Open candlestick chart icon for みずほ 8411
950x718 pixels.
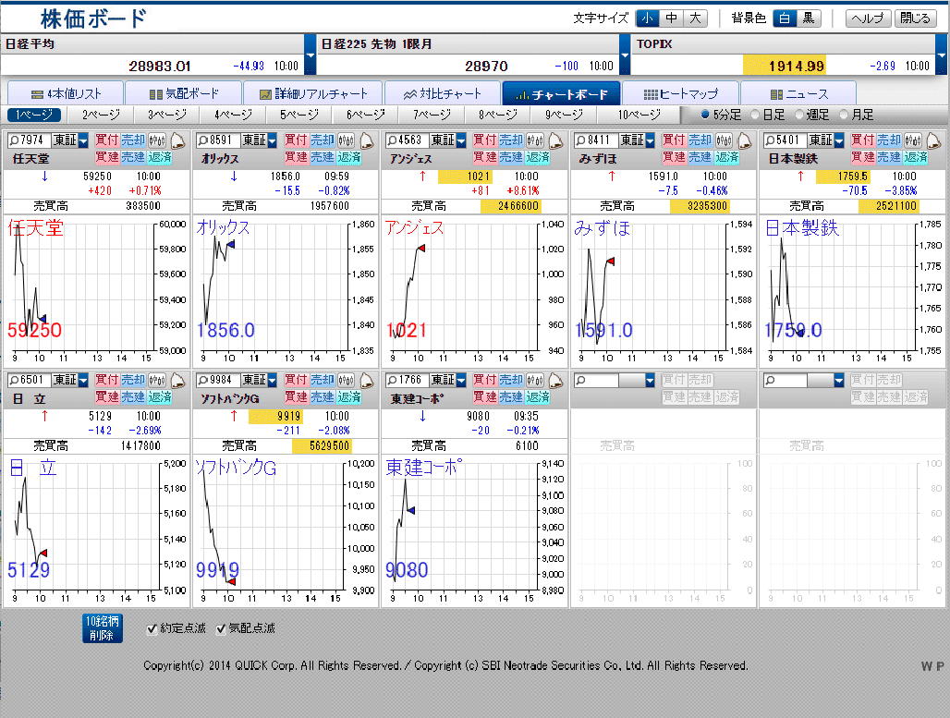tap(724, 140)
